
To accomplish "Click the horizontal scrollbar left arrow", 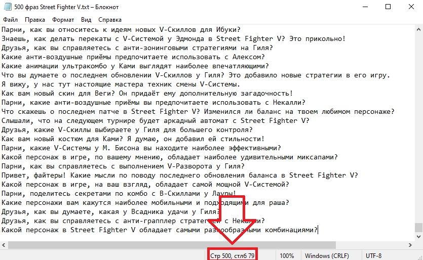I will (x=4, y=245).
